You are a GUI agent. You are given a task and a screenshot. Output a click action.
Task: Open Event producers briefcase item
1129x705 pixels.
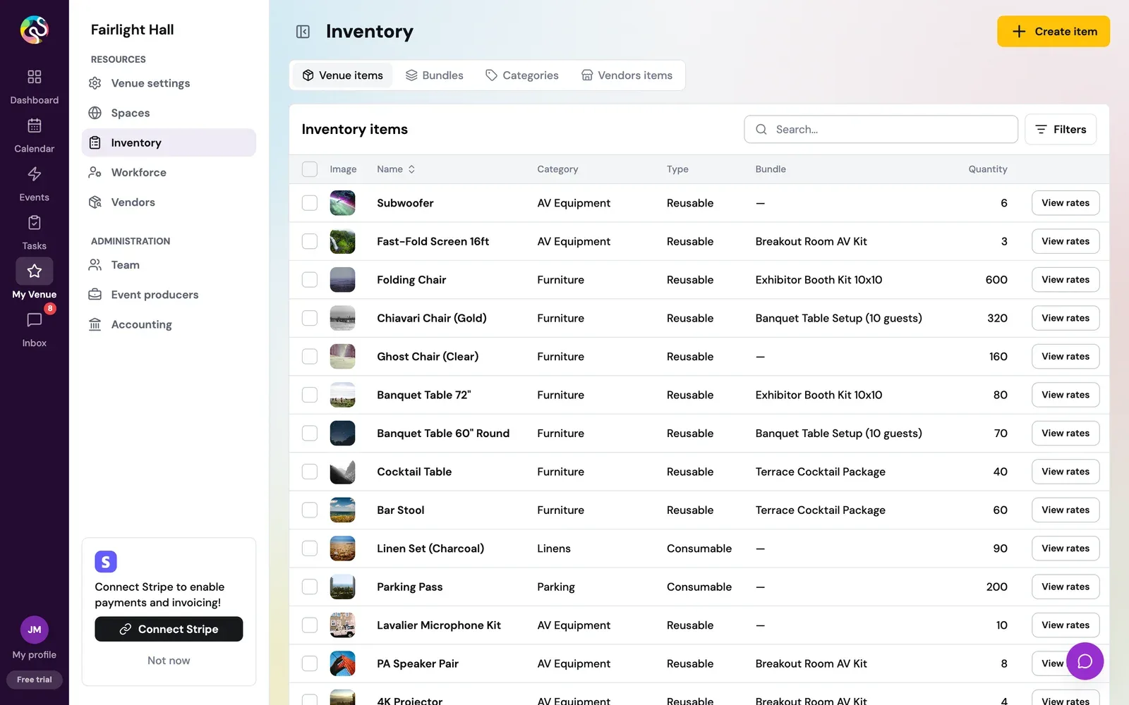coord(169,295)
